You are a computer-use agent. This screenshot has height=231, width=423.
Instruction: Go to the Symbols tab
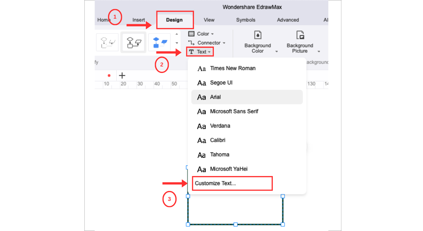coord(246,20)
